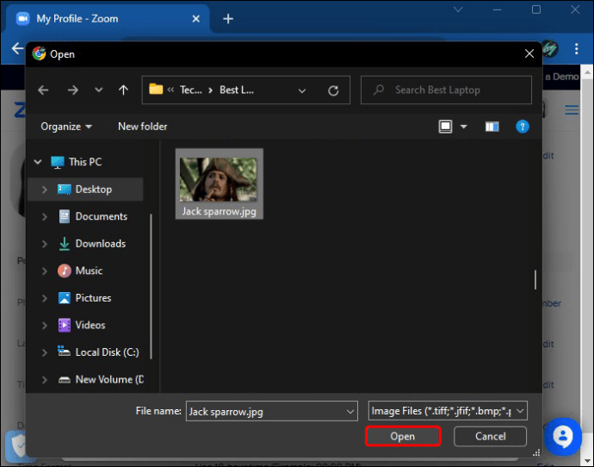The width and height of the screenshot is (594, 467).
Task: Click the Back arrow in file dialog
Action: point(44,90)
